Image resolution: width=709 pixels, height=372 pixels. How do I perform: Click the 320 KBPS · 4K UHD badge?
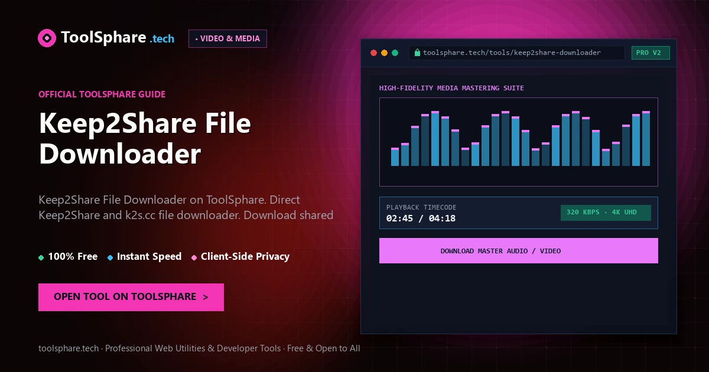(x=606, y=213)
